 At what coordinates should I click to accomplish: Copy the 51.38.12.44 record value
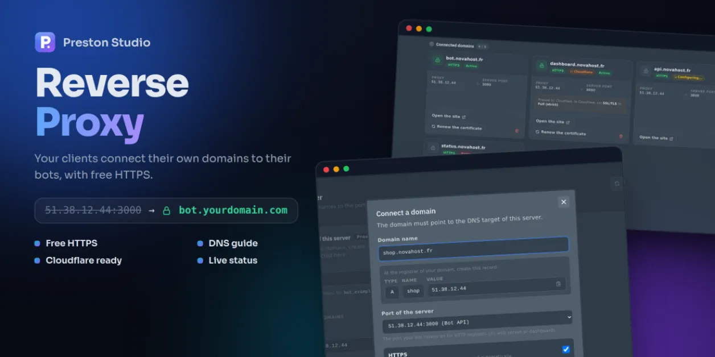(558, 284)
